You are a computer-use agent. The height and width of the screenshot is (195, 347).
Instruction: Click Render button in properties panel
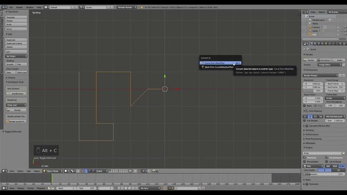pyautogui.click(x=310, y=60)
